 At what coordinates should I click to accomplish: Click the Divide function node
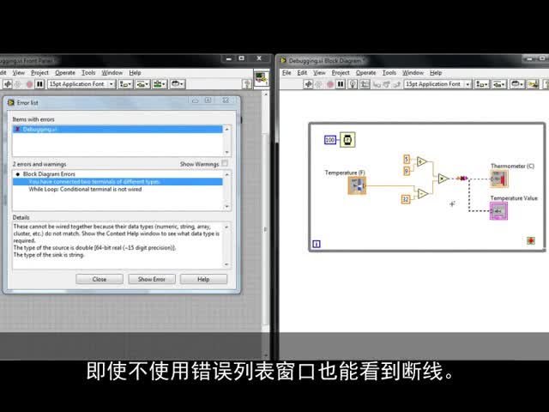tap(422, 162)
